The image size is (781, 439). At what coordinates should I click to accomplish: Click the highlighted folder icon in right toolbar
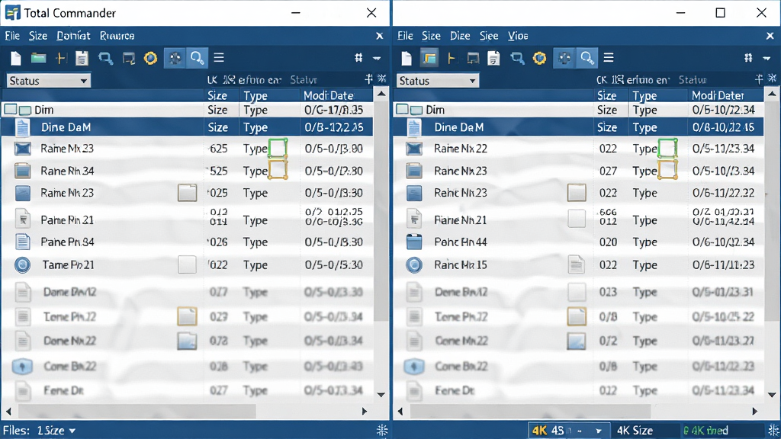pyautogui.click(x=429, y=58)
